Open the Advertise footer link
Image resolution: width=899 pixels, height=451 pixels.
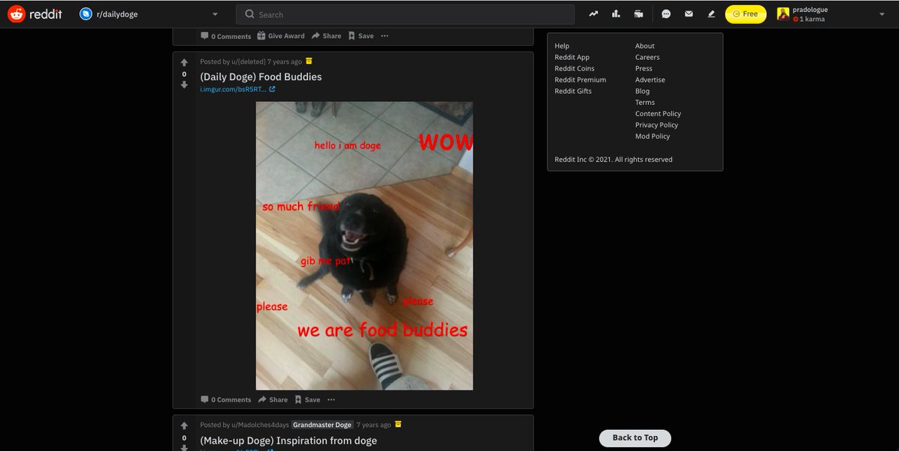click(x=650, y=79)
